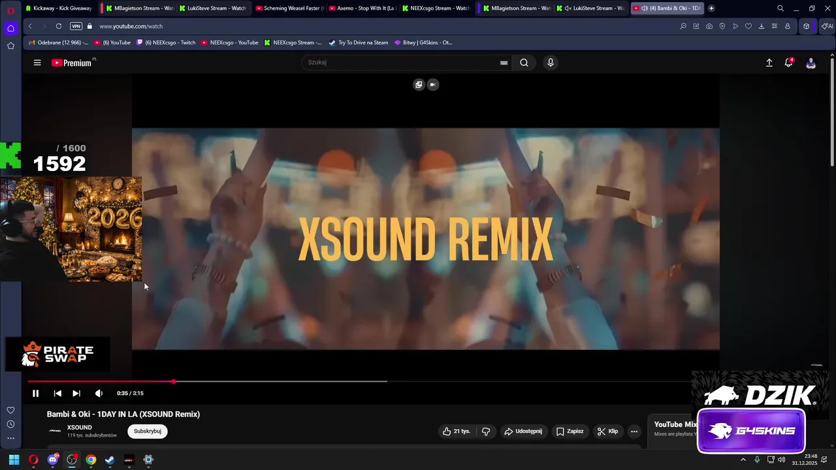The image size is (836, 470).
Task: Open the YouTube create/upload icon
Action: click(x=769, y=63)
